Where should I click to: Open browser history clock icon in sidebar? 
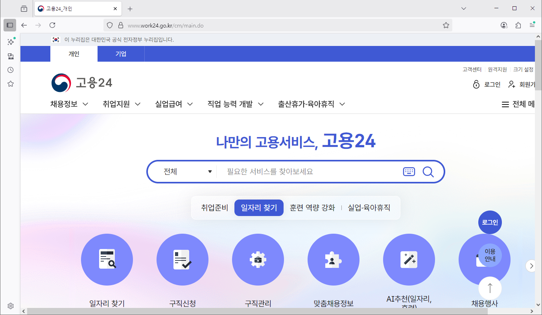[10, 70]
